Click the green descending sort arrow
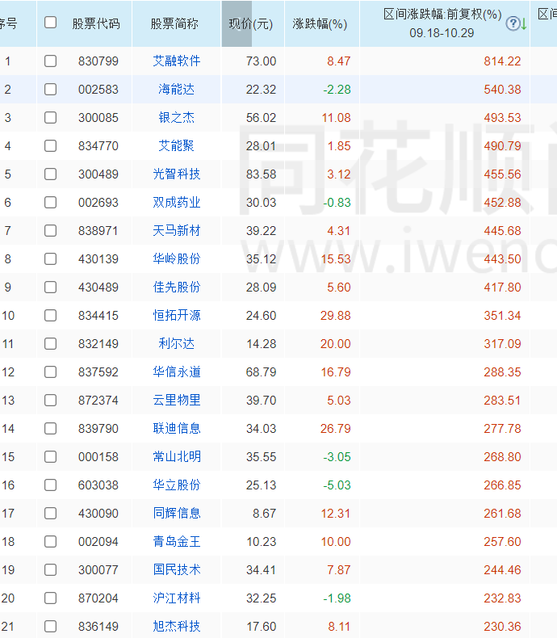 click(524, 24)
